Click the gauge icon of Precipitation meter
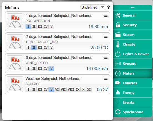The width and height of the screenshot is (153, 121). click(x=15, y=21)
